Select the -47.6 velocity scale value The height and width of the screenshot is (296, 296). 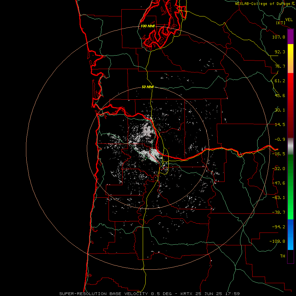click(x=279, y=183)
